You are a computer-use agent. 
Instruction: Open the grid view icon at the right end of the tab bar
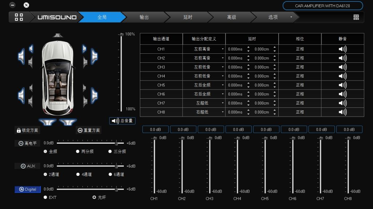(356, 17)
